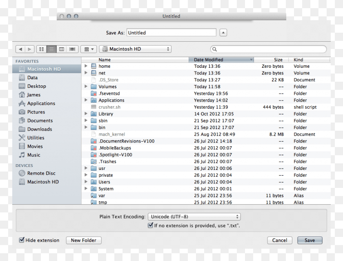Screen dimensions: 343x261
Task: Open the Plain Text Encoding dropdown
Action: click(194, 216)
